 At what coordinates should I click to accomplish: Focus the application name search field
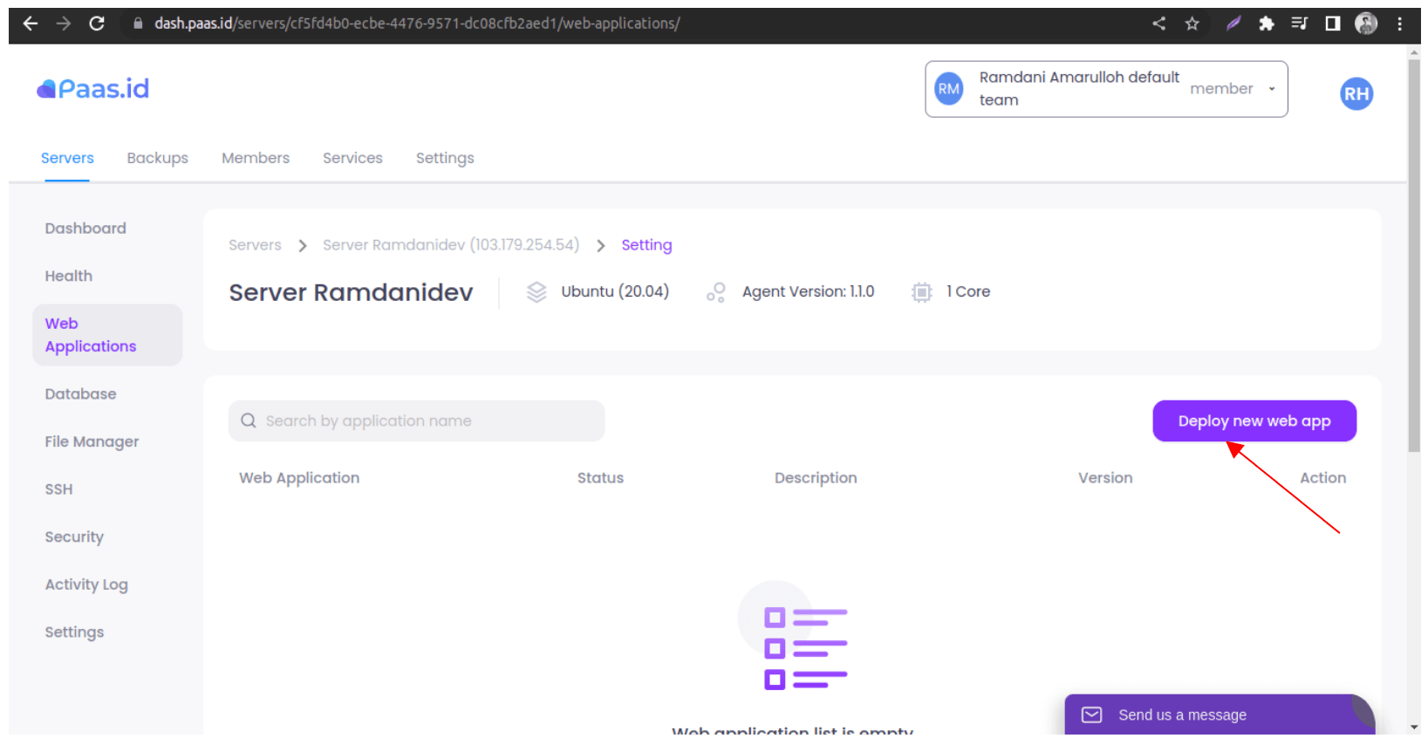pos(417,421)
